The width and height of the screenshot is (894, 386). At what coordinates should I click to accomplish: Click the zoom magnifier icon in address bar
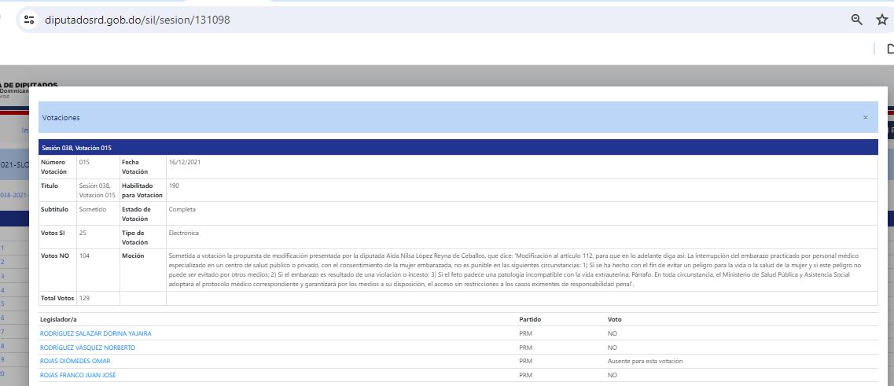(x=856, y=20)
